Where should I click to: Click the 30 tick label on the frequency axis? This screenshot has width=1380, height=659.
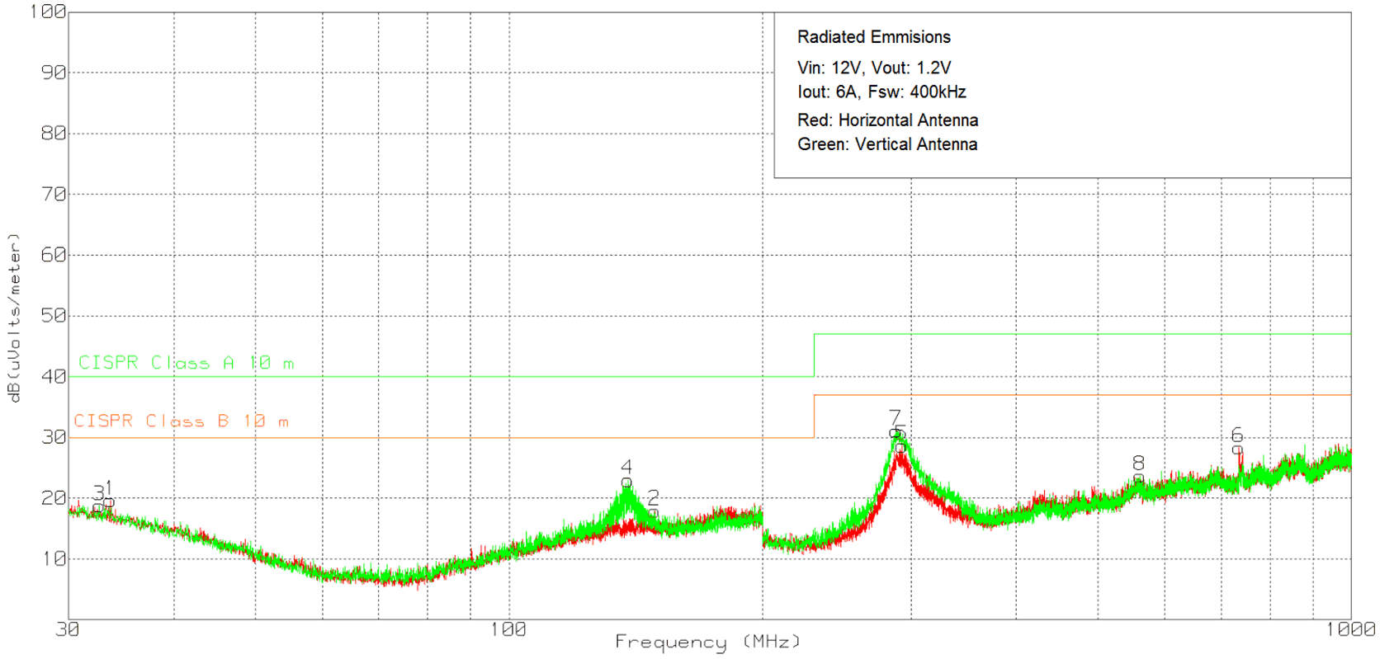[68, 630]
